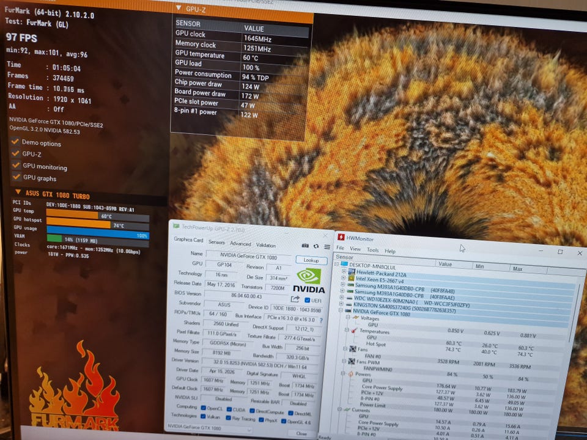This screenshot has width=587, height=440.
Task: Click the Close button in GPU-Z
Action: click(x=301, y=433)
